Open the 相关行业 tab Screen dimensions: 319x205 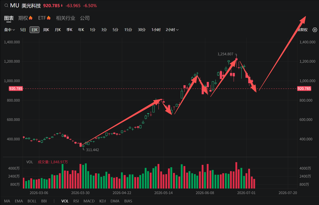65,18
